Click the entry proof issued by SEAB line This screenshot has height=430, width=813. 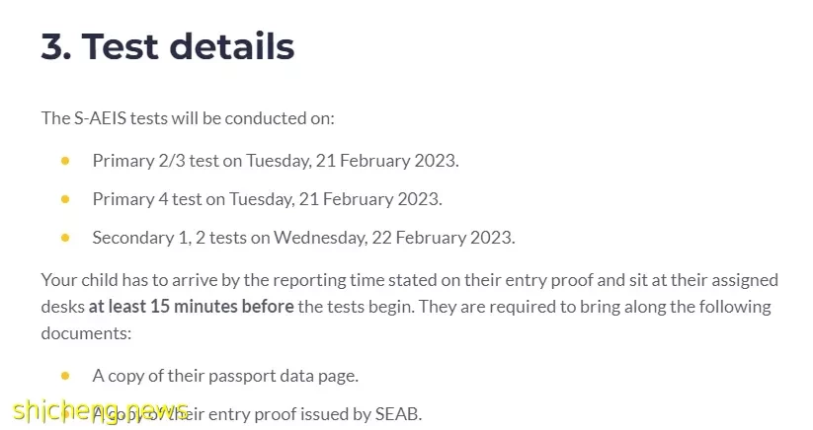tap(257, 414)
